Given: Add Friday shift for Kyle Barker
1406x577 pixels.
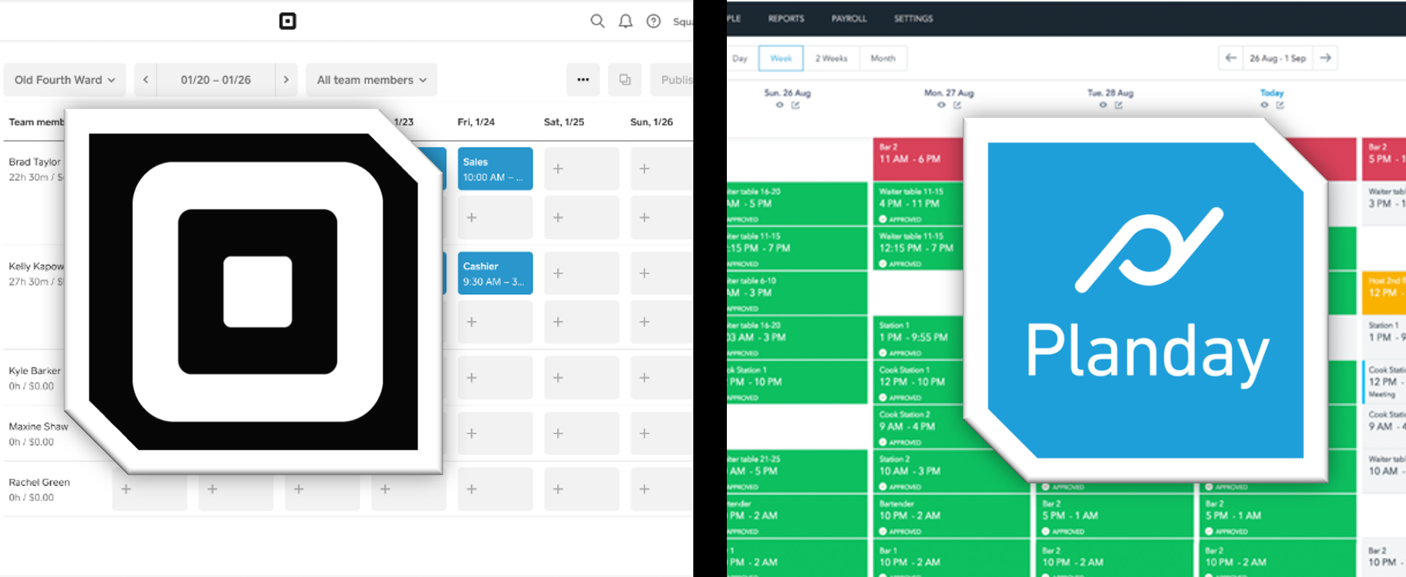Looking at the screenshot, I should point(495,378).
